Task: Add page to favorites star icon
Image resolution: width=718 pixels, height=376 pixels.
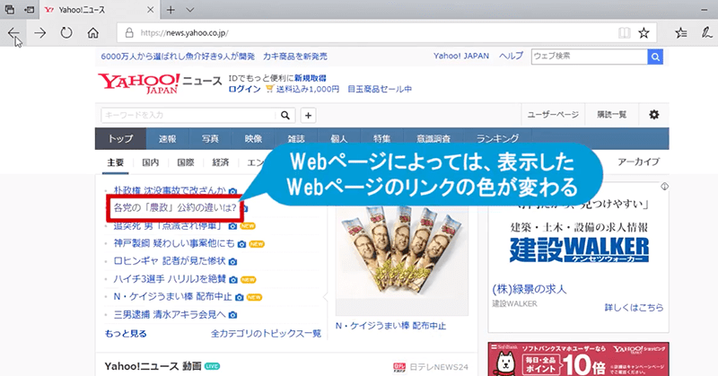Action: (x=644, y=33)
